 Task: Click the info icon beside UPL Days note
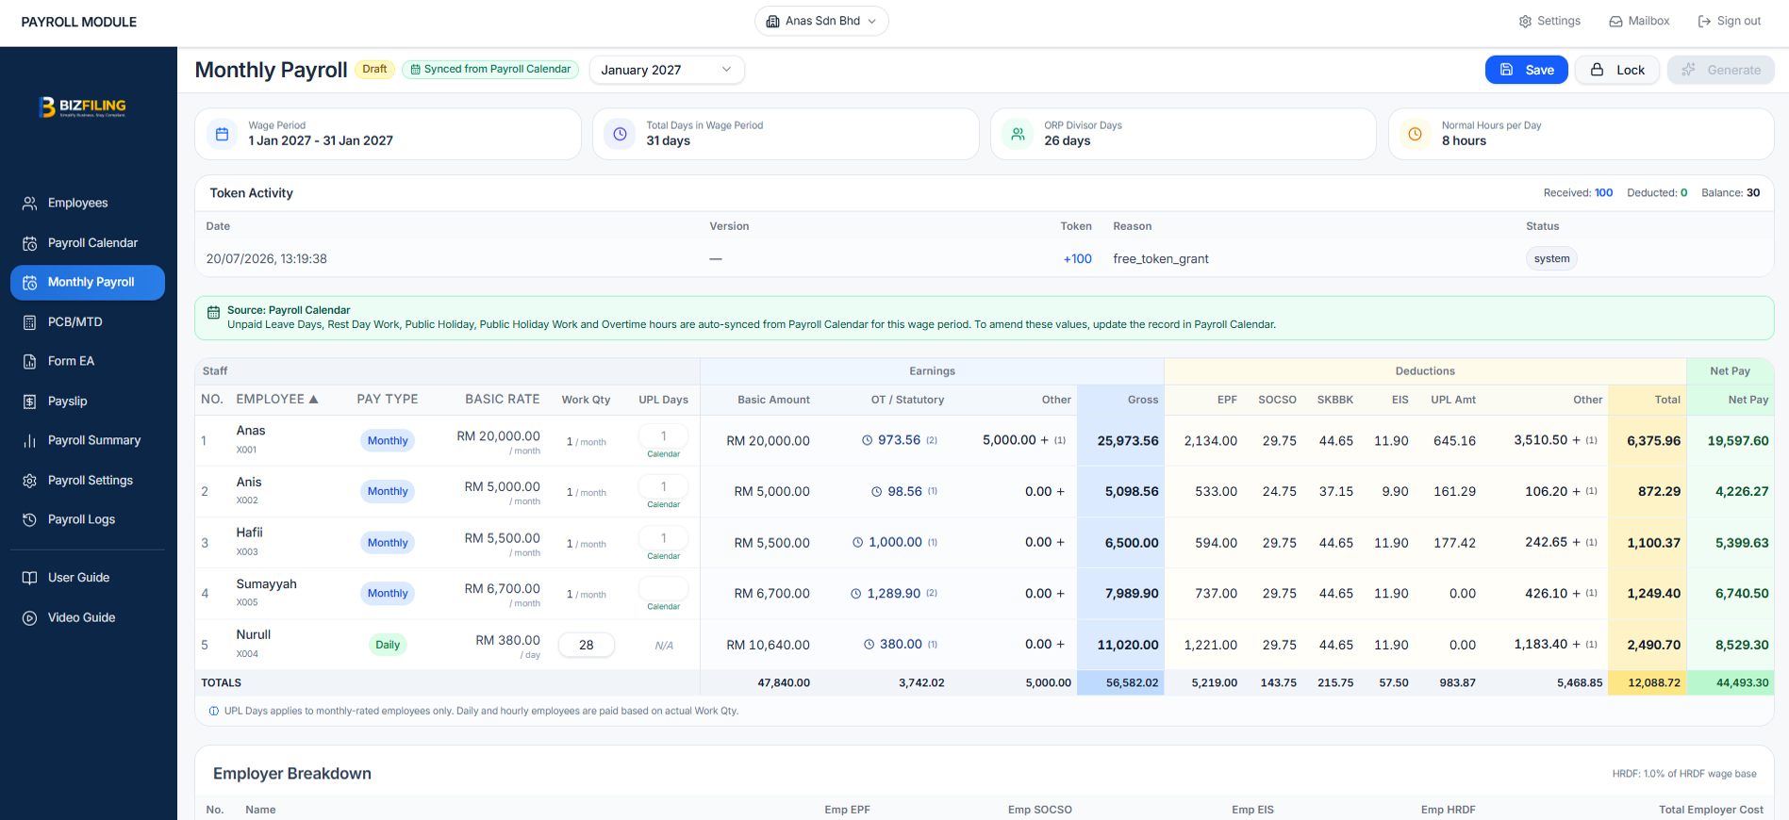(214, 712)
